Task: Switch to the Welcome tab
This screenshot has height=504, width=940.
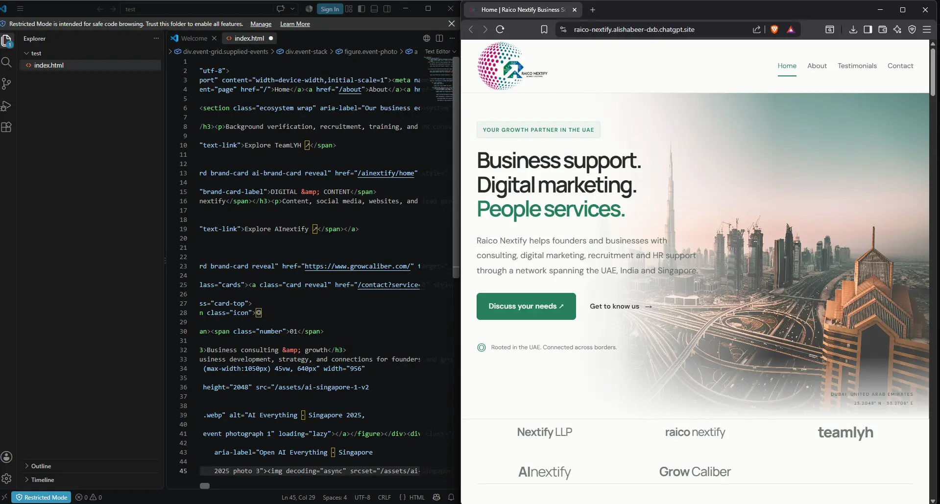Action: [194, 38]
